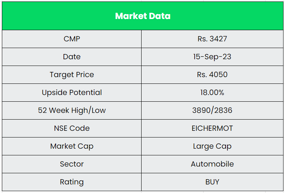Select the Sector label cell
The height and width of the screenshot is (193, 285).
(x=72, y=164)
